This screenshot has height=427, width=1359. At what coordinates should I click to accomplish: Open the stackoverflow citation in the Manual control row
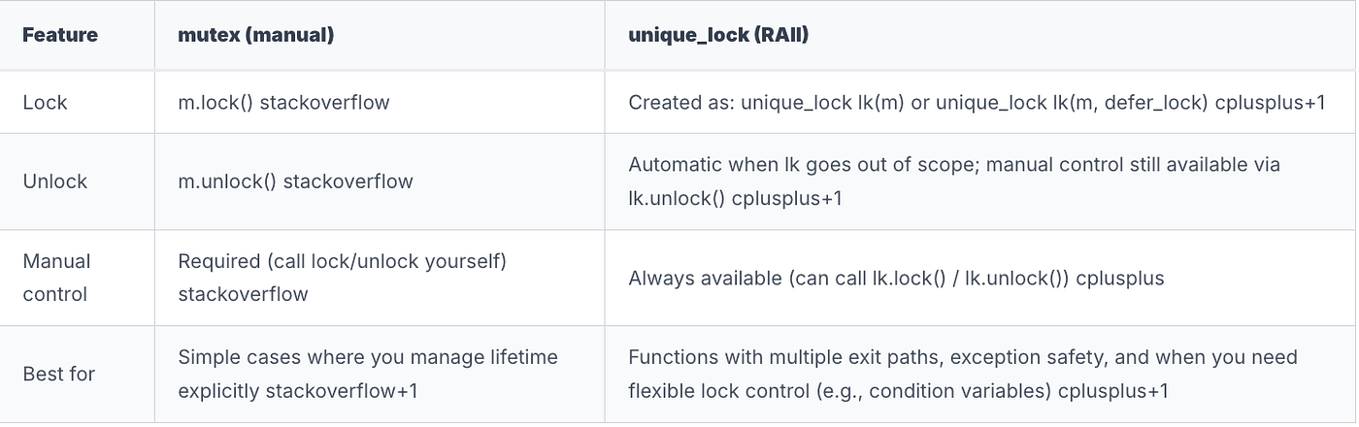tap(243, 294)
